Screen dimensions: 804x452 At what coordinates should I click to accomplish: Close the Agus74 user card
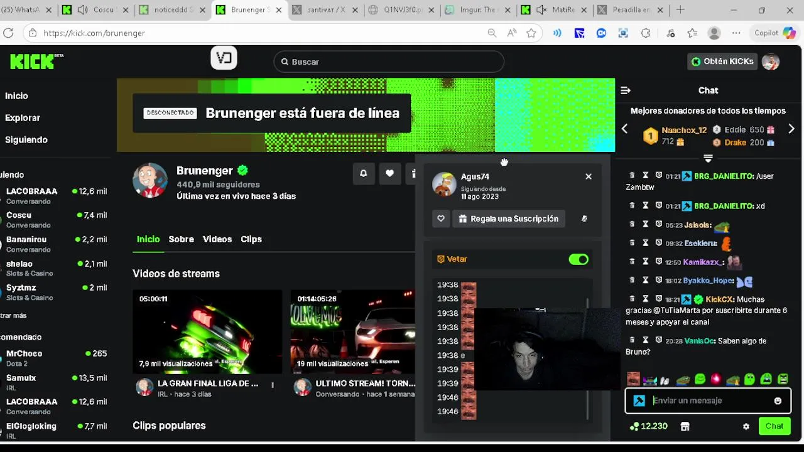pos(589,176)
